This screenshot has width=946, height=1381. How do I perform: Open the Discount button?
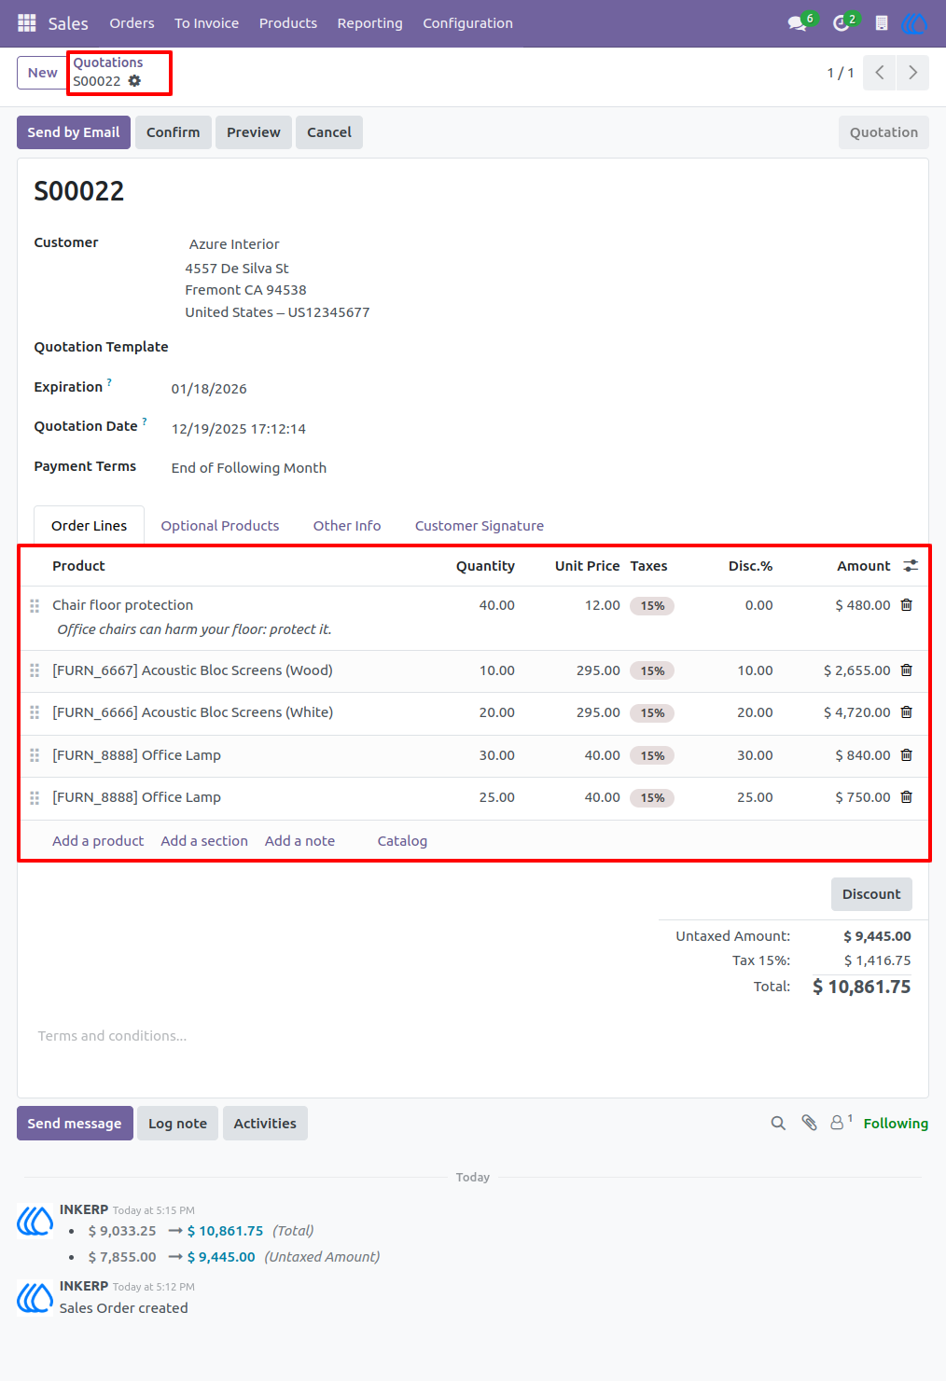click(871, 894)
